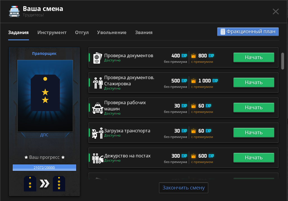Click the Прапорщик rank title

click(44, 53)
